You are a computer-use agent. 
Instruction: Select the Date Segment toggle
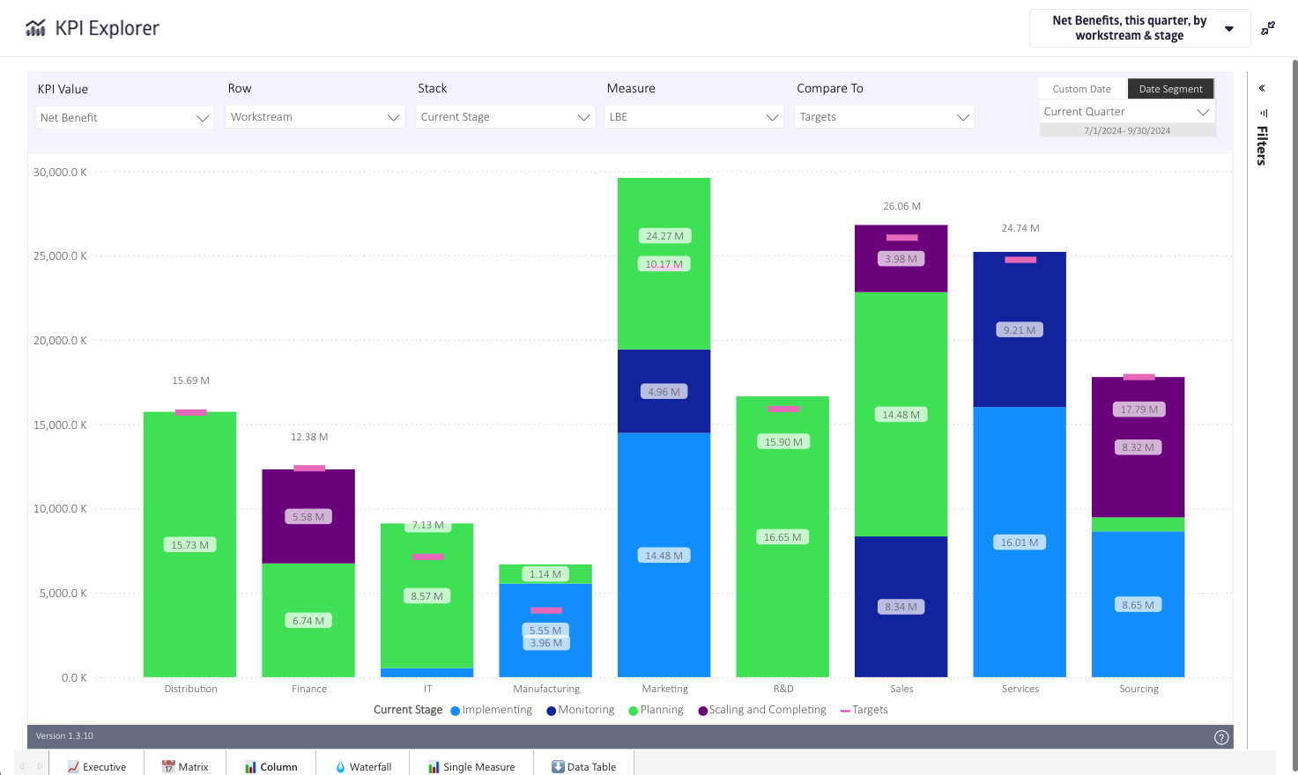1170,89
